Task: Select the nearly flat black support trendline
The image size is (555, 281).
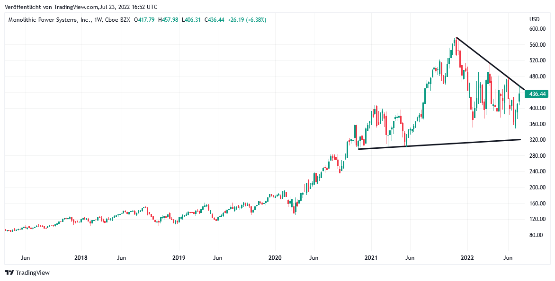Action: [x=439, y=145]
